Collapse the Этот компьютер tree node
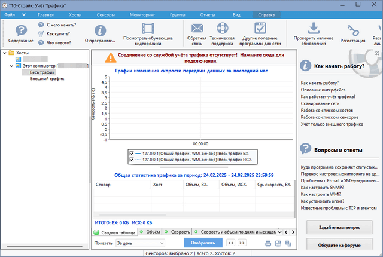383x257 pixels. [x=11, y=66]
